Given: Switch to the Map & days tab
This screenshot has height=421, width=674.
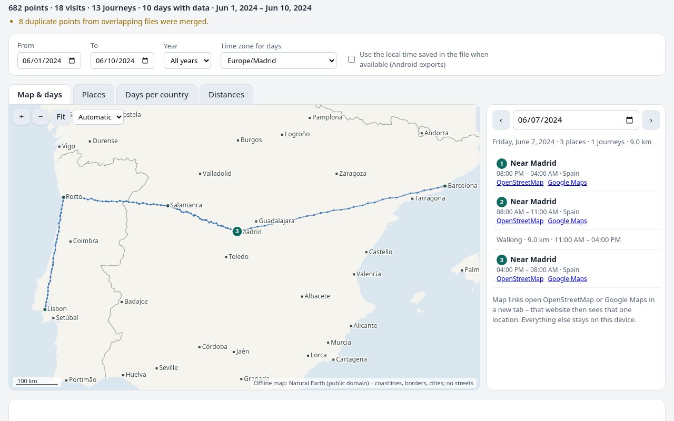Looking at the screenshot, I should tap(39, 95).
